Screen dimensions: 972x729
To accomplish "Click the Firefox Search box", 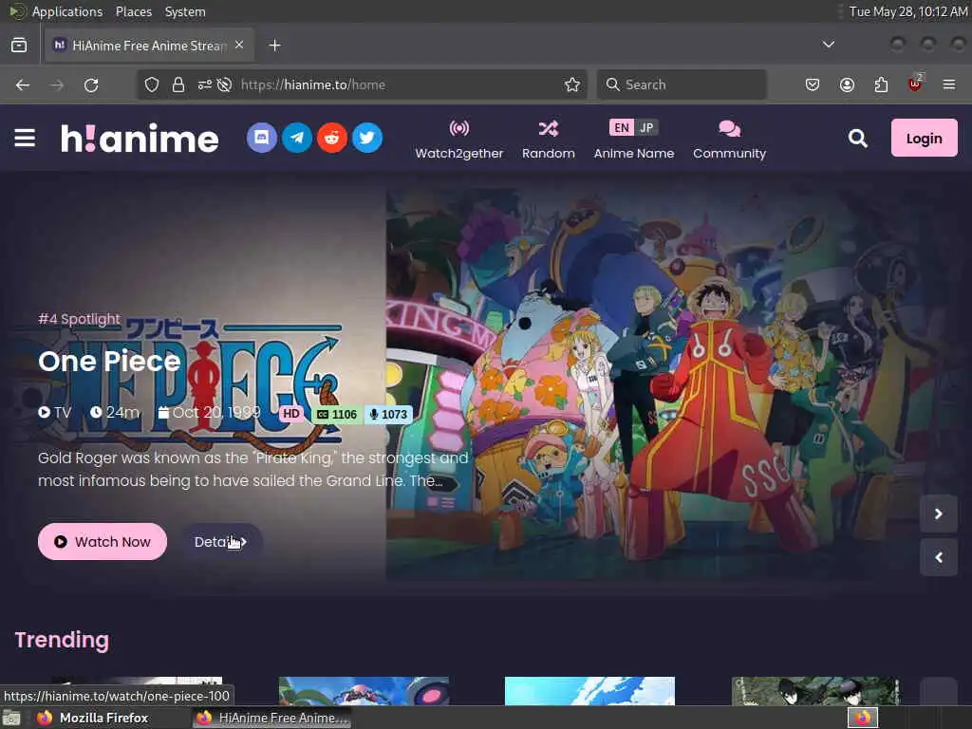I will tap(682, 84).
